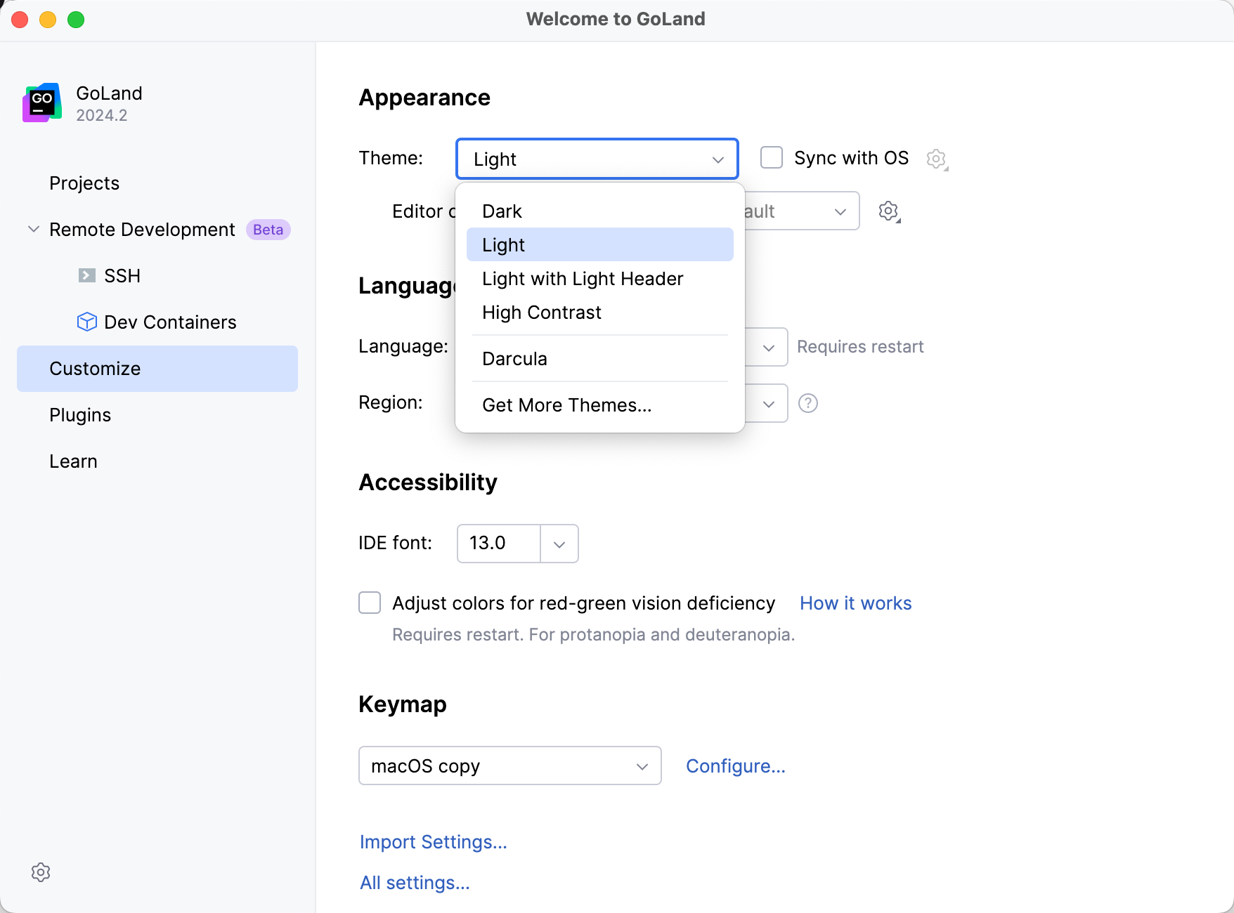
Task: Click the Region help question mark icon
Action: 808,403
